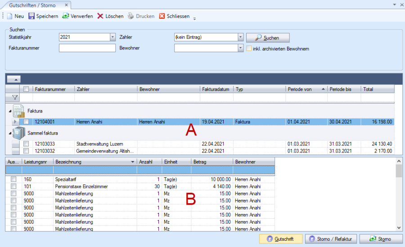Open the tab list dropdown arrow
Viewport: 405px width, 247px height.
pyautogui.click(x=394, y=4)
